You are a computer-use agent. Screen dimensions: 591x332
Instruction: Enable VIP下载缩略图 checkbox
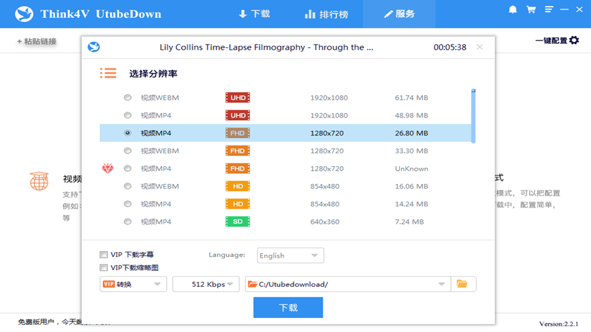pyautogui.click(x=104, y=268)
